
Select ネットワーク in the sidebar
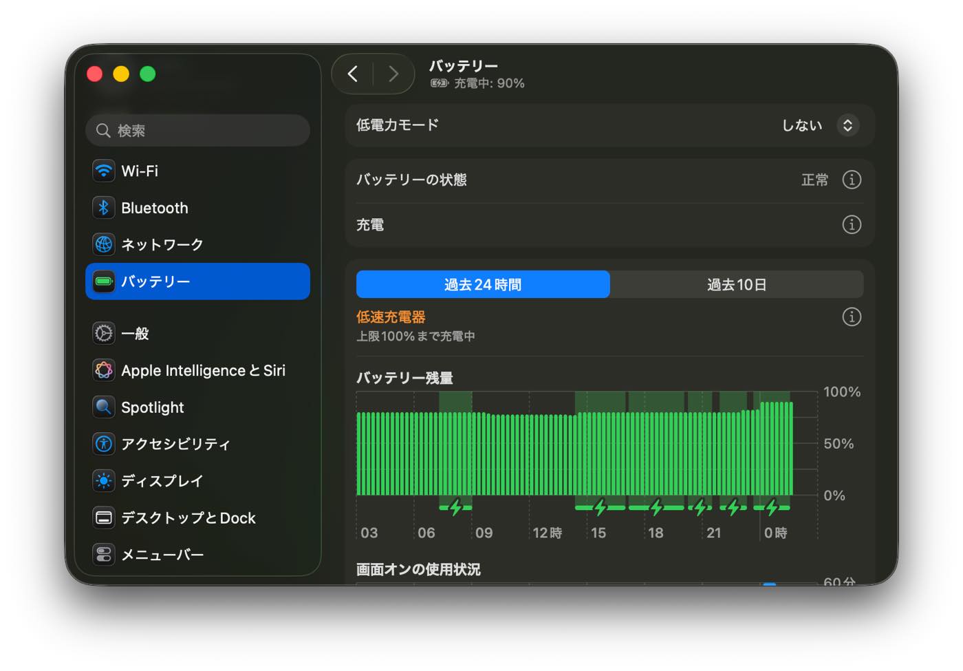[x=162, y=244]
